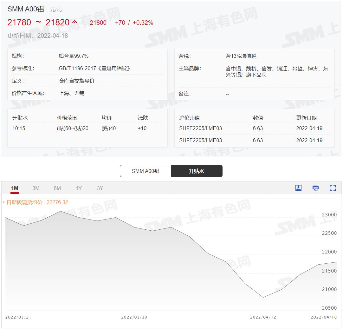
Task: Click the download chart image icon
Action: coord(298,188)
